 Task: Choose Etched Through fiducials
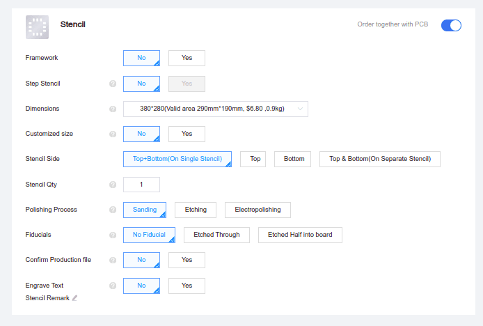(x=216, y=235)
